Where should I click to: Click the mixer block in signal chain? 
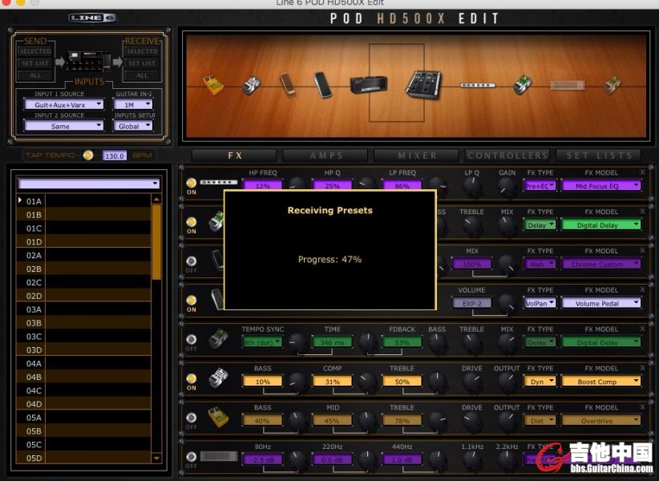(422, 83)
